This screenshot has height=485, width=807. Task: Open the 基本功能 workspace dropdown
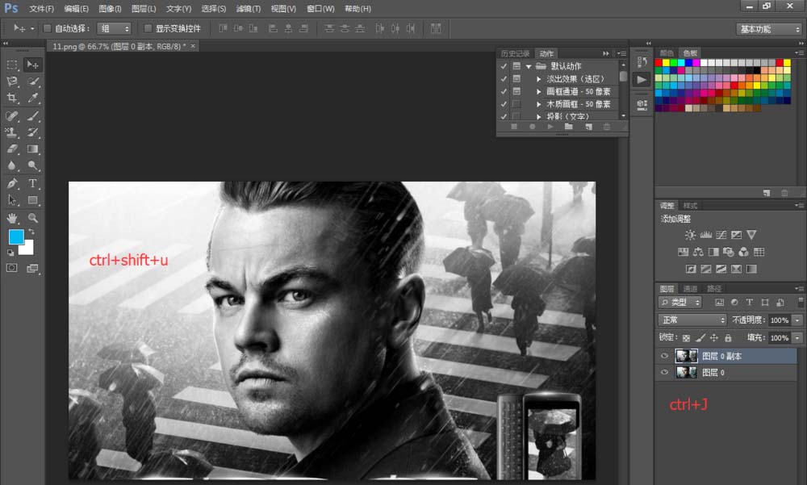(x=768, y=29)
